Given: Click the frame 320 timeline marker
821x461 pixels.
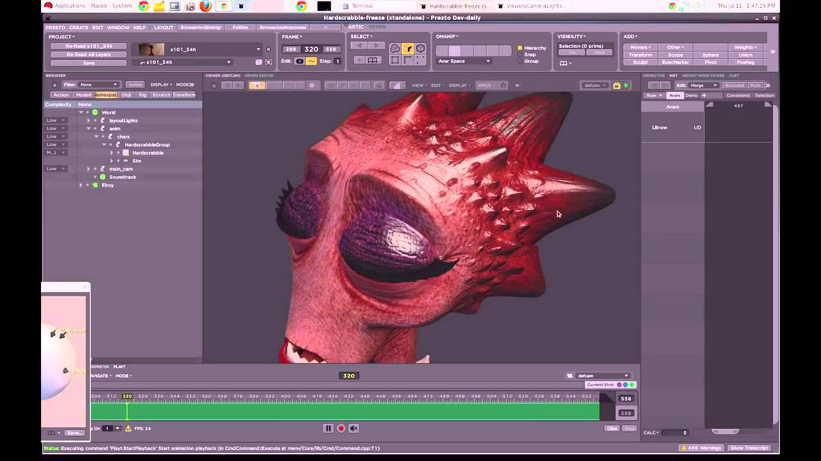Looking at the screenshot, I should [x=127, y=396].
